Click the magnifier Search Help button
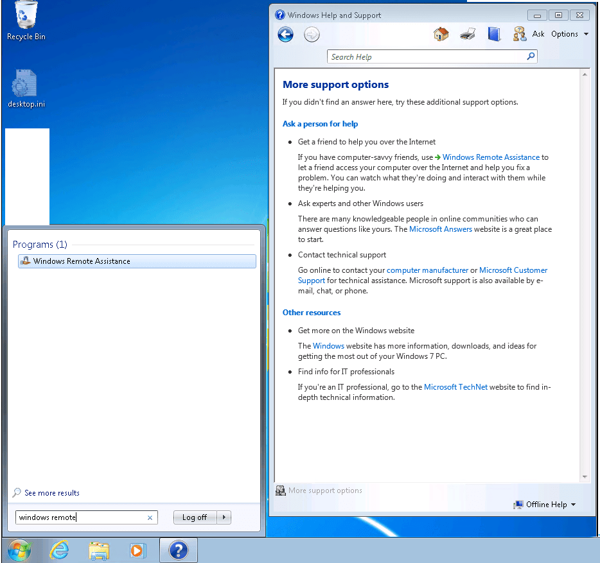 (x=531, y=56)
